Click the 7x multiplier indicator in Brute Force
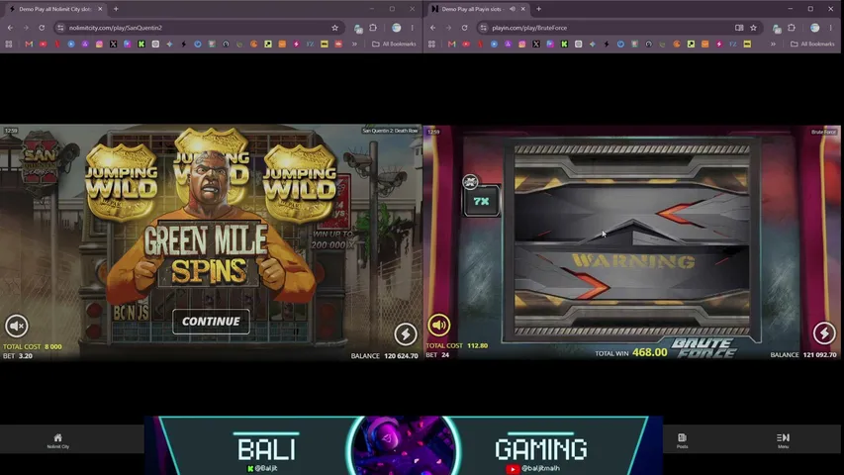The image size is (844, 475). pyautogui.click(x=481, y=202)
